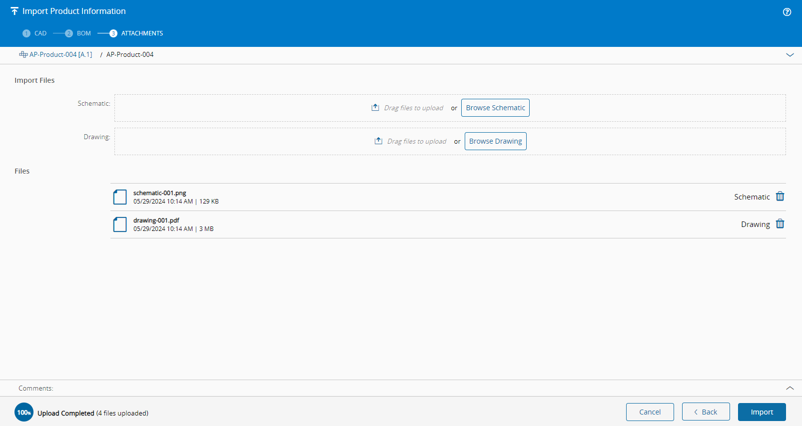Go to the CAD step
Screen dimensions: 802x426
pyautogui.click(x=34, y=33)
